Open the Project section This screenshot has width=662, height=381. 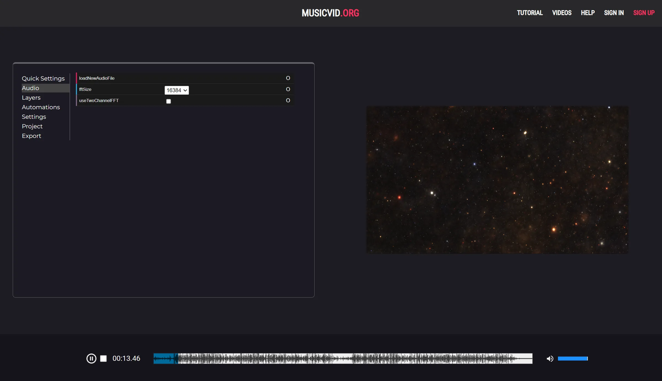point(32,126)
